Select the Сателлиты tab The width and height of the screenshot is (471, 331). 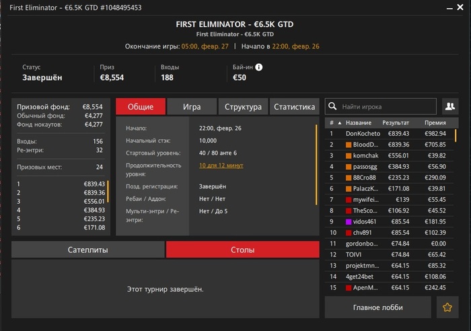click(x=87, y=250)
